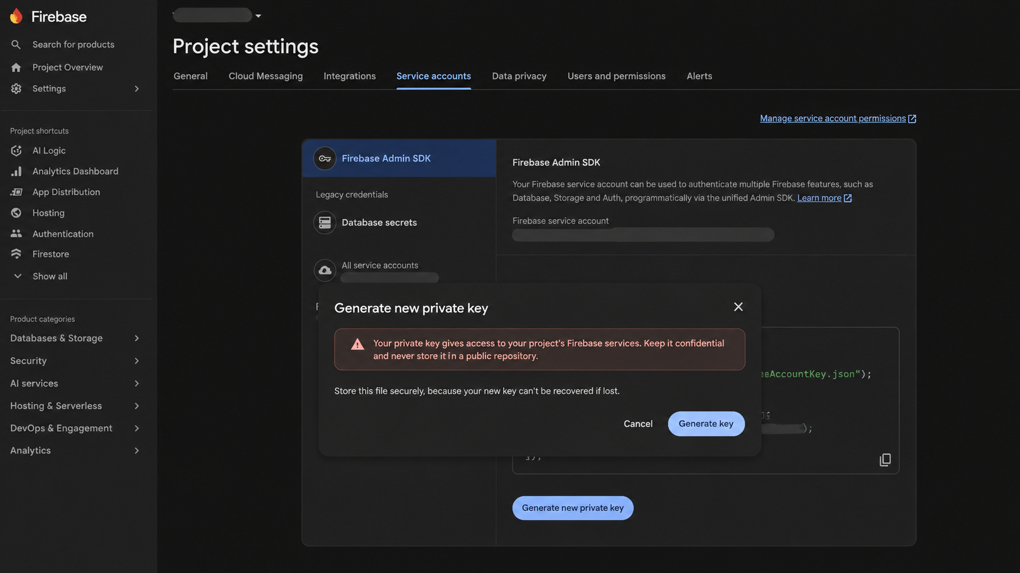
Task: Open Authentication people icon
Action: click(16, 233)
